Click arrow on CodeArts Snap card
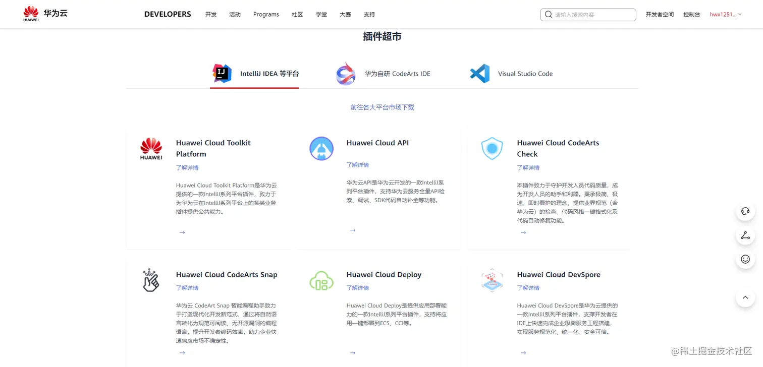This screenshot has width=763, height=367. point(182,353)
